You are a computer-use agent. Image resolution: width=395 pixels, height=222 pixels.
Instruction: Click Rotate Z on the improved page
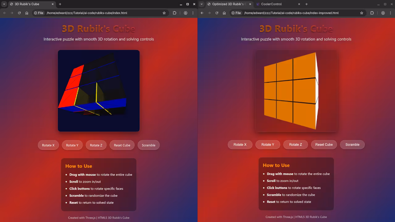[295, 145]
